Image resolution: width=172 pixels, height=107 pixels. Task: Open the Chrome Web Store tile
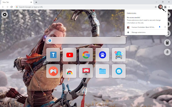tap(70, 71)
